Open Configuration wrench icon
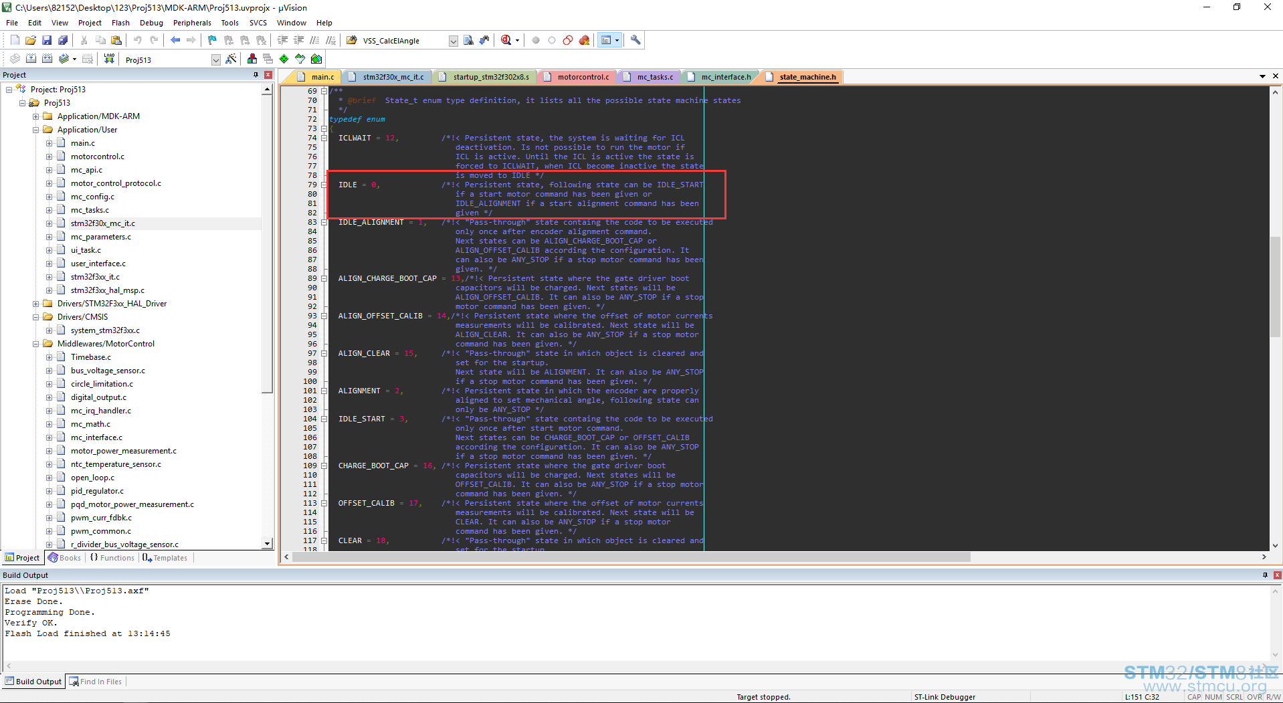1283x703 pixels. click(635, 40)
